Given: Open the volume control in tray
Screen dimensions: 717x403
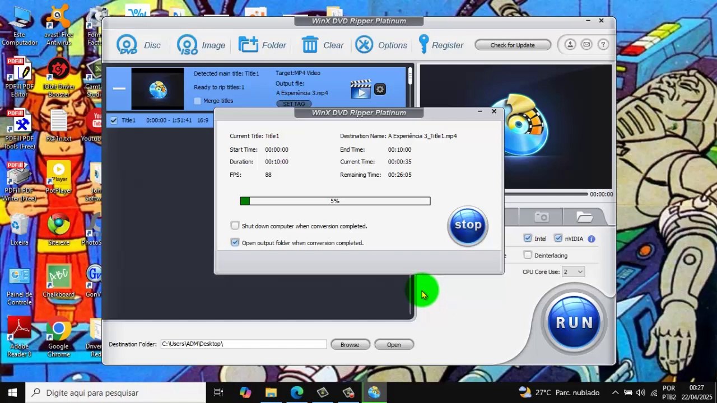Looking at the screenshot, I should click(640, 392).
